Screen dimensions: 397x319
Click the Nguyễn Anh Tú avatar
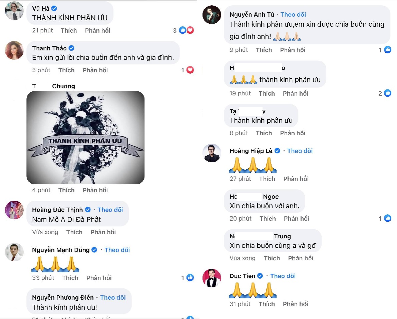[x=212, y=15]
